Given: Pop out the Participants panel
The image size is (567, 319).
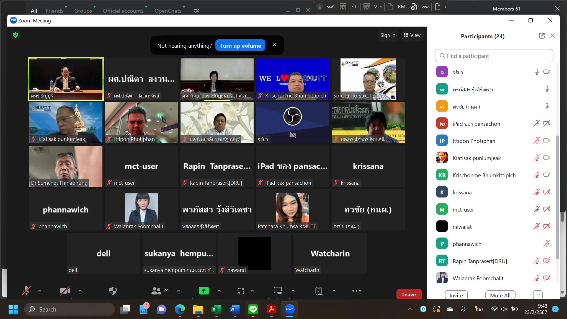Looking at the screenshot, I should (x=542, y=36).
